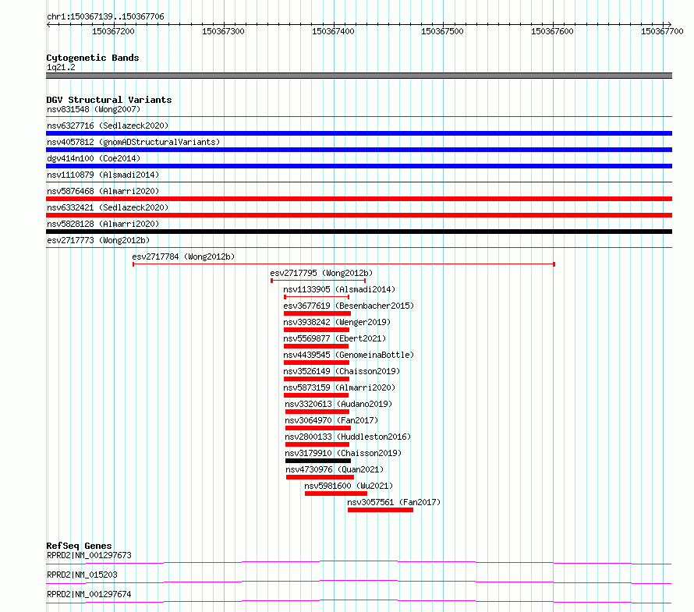The height and width of the screenshot is (612, 694).
Task: Click esv2717784 (Wong2012b) label
Action: click(183, 256)
